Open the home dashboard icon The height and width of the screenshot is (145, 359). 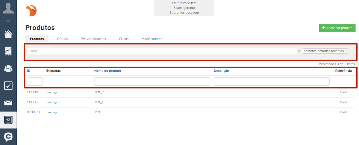8,34
